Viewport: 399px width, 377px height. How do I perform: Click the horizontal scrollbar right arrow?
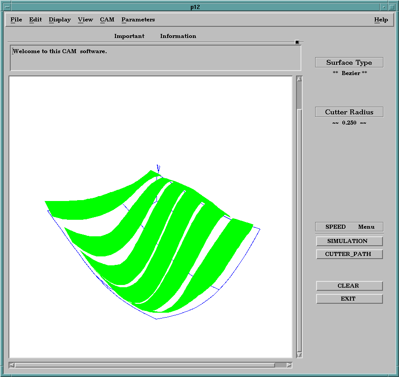289,365
